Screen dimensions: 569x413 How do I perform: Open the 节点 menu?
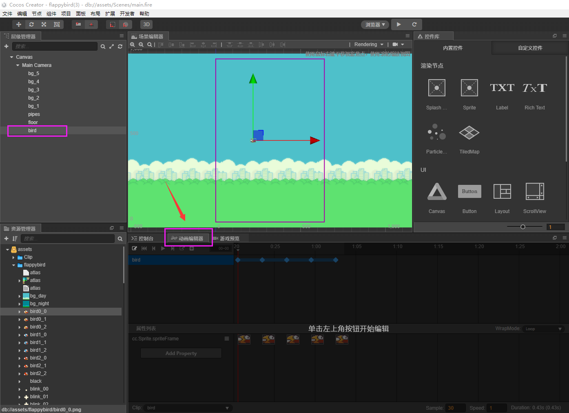point(37,14)
